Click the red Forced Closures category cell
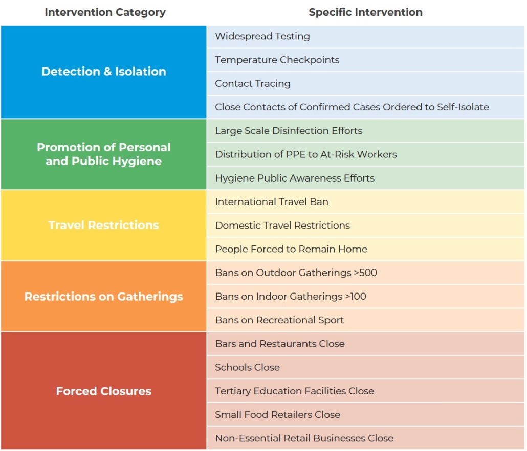Viewport: 527px width, 451px height. click(x=103, y=391)
